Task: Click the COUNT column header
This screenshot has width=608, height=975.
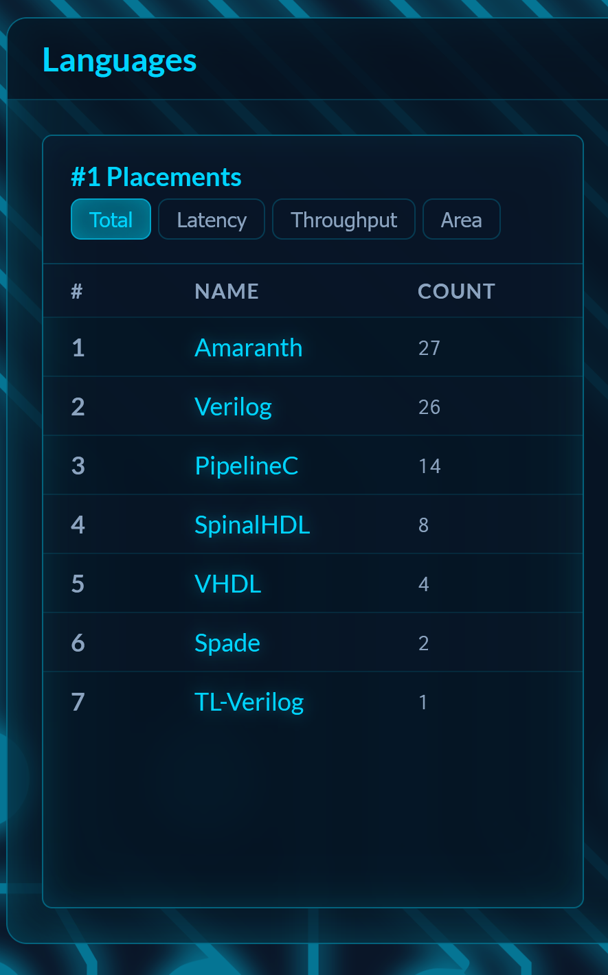Action: click(x=456, y=292)
